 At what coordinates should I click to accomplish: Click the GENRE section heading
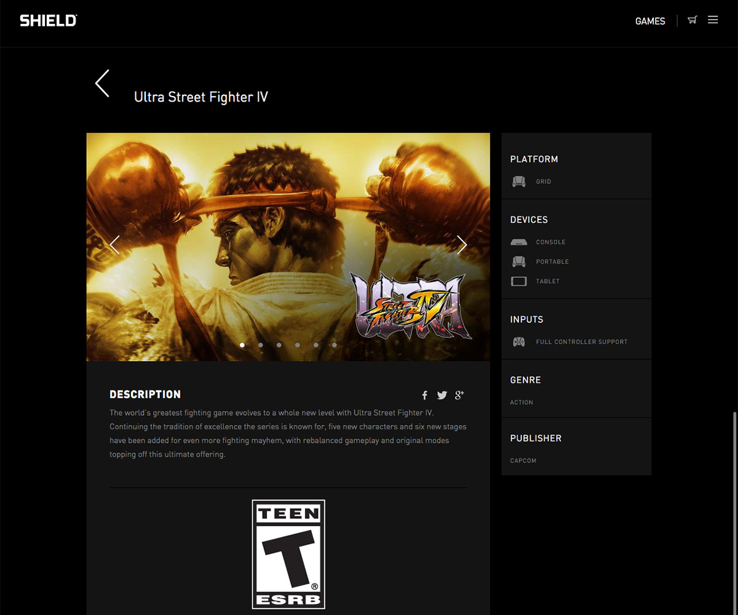pos(525,381)
